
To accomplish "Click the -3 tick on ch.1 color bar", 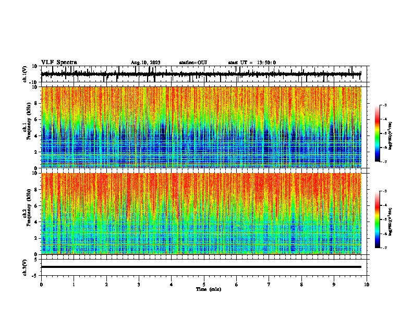I will 384,105.
